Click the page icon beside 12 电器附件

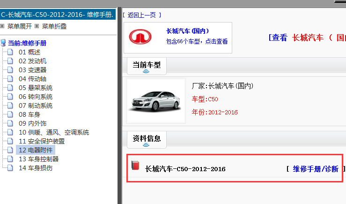tap(10, 150)
